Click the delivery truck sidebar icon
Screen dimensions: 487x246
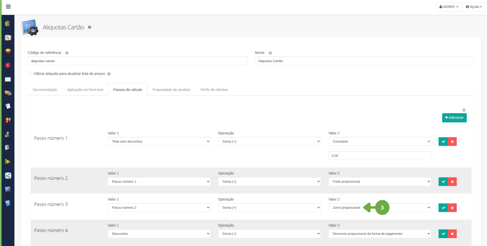point(8,93)
